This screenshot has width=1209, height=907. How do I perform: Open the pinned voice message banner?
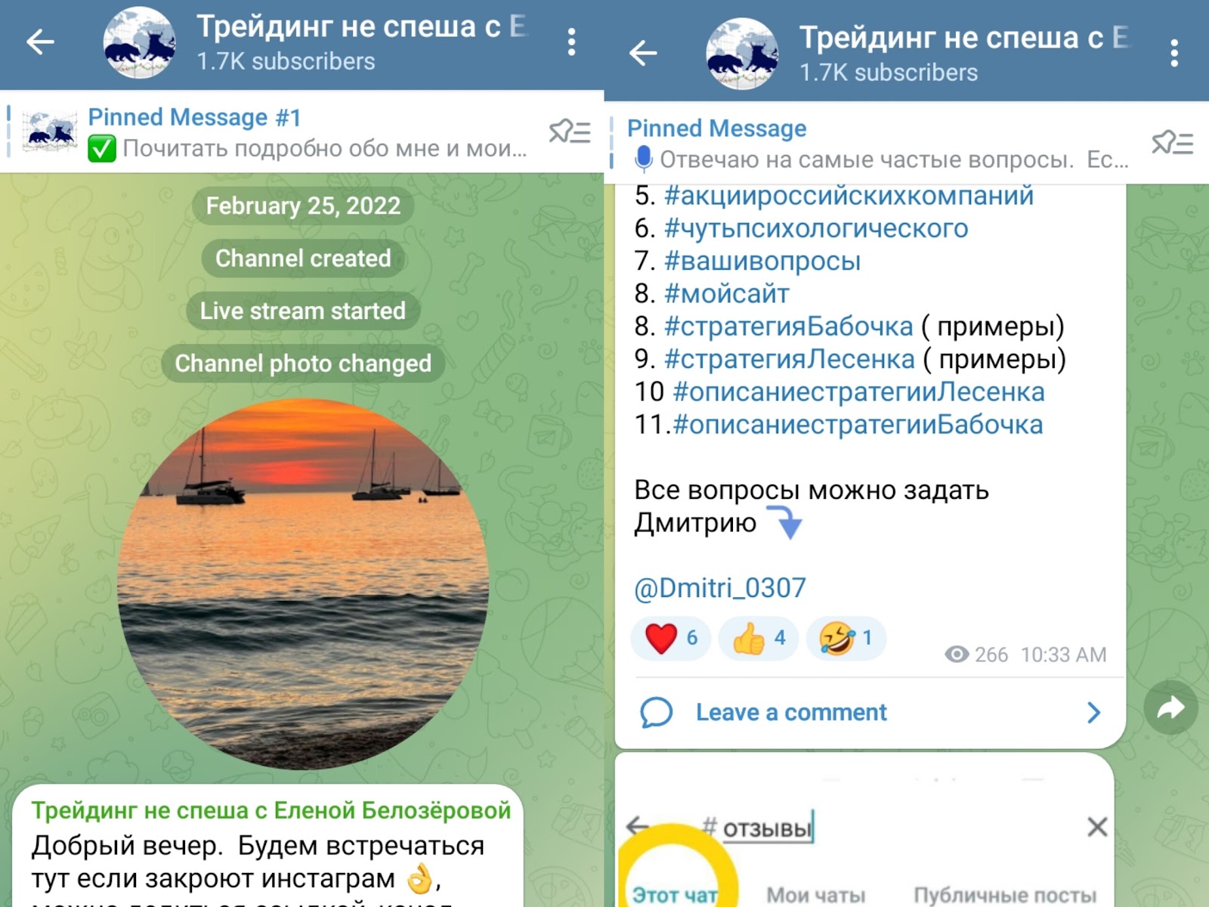877,144
